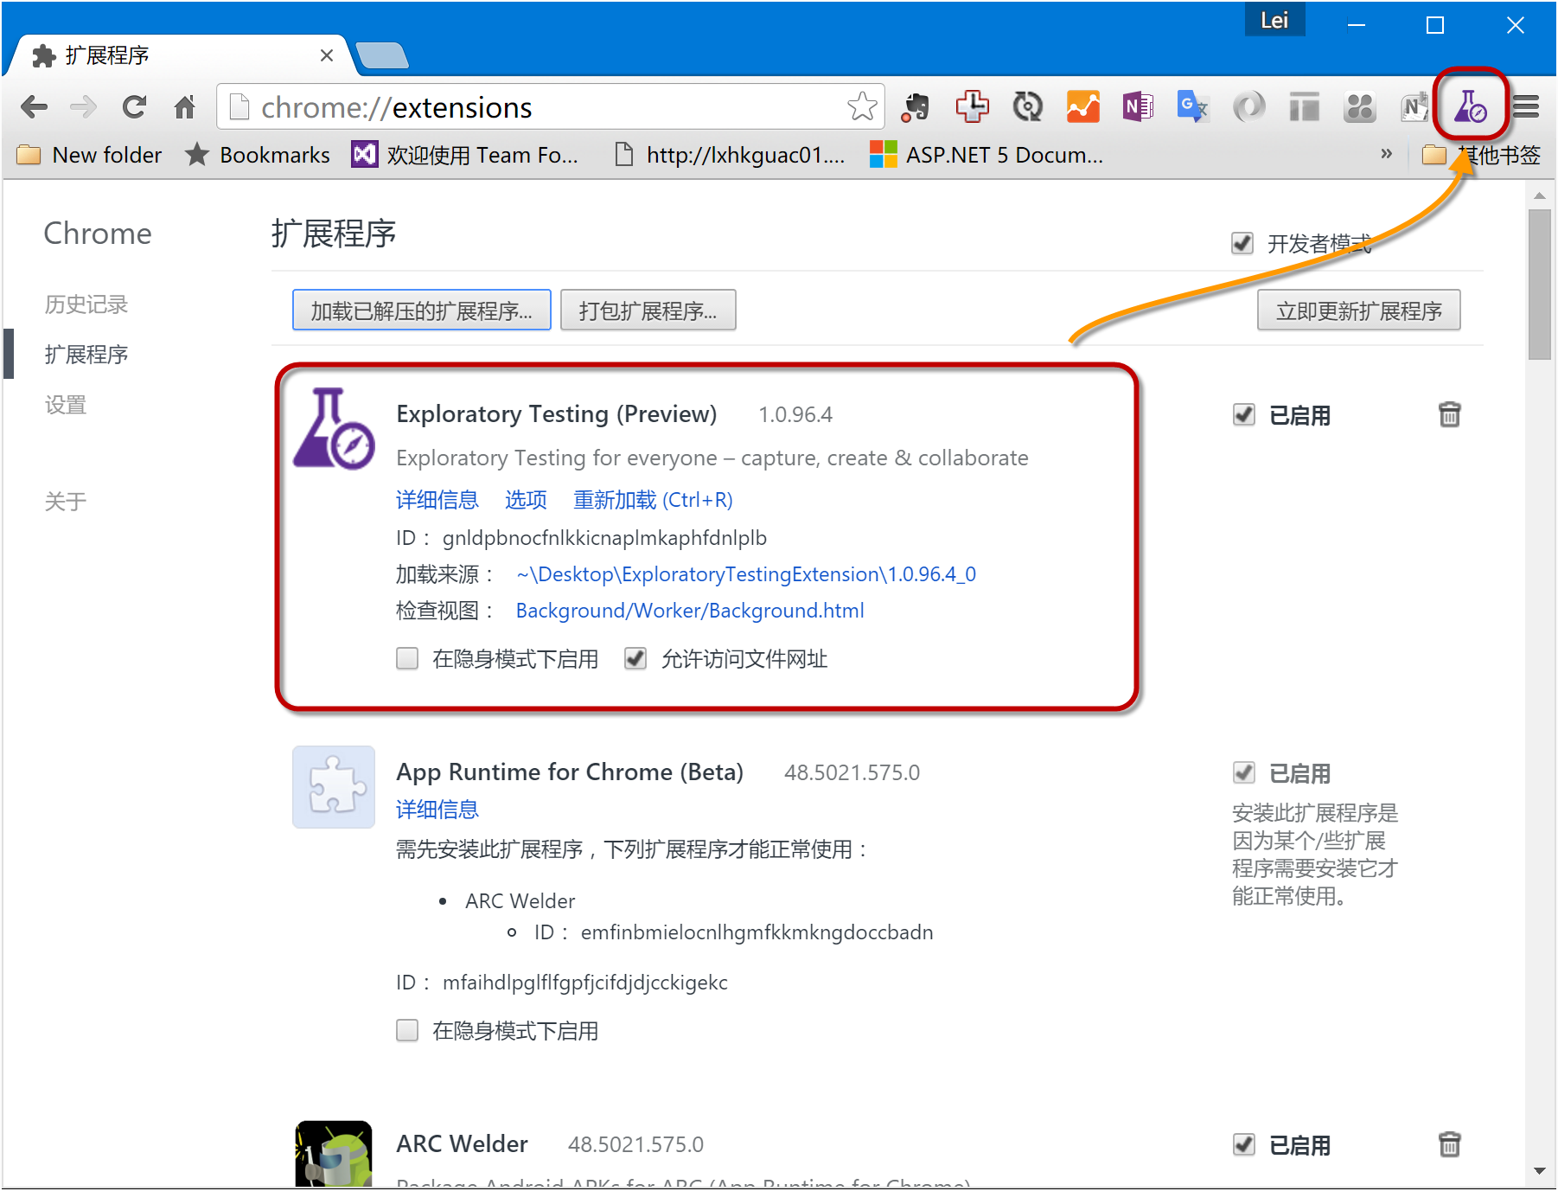Click the App Runtime puzzle piece icon

334,787
